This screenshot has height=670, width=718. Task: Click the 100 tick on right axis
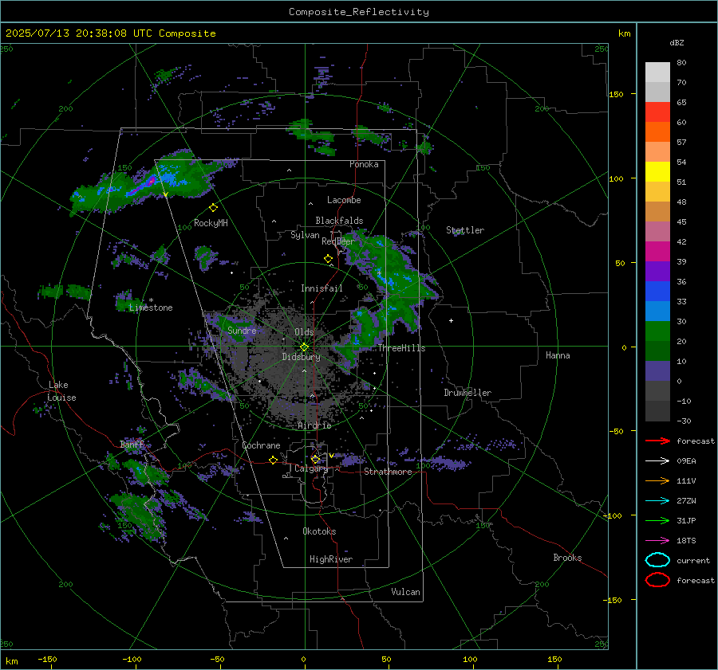click(616, 178)
